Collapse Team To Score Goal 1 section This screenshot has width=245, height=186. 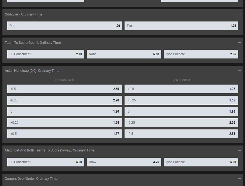pos(239,42)
